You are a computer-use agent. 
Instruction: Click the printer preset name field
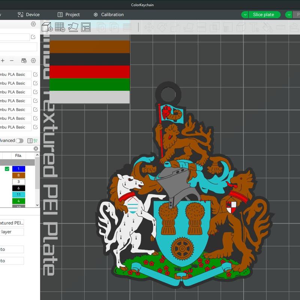[15, 37]
